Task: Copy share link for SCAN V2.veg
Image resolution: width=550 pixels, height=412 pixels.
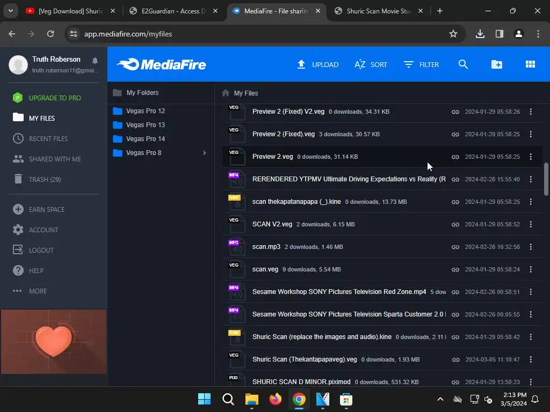Action: [455, 224]
